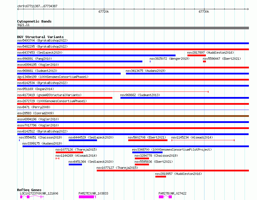Open nsv6437453 (Sedlazeck2020) variant
Viewport: 257px width, 200px height.
(40, 53)
